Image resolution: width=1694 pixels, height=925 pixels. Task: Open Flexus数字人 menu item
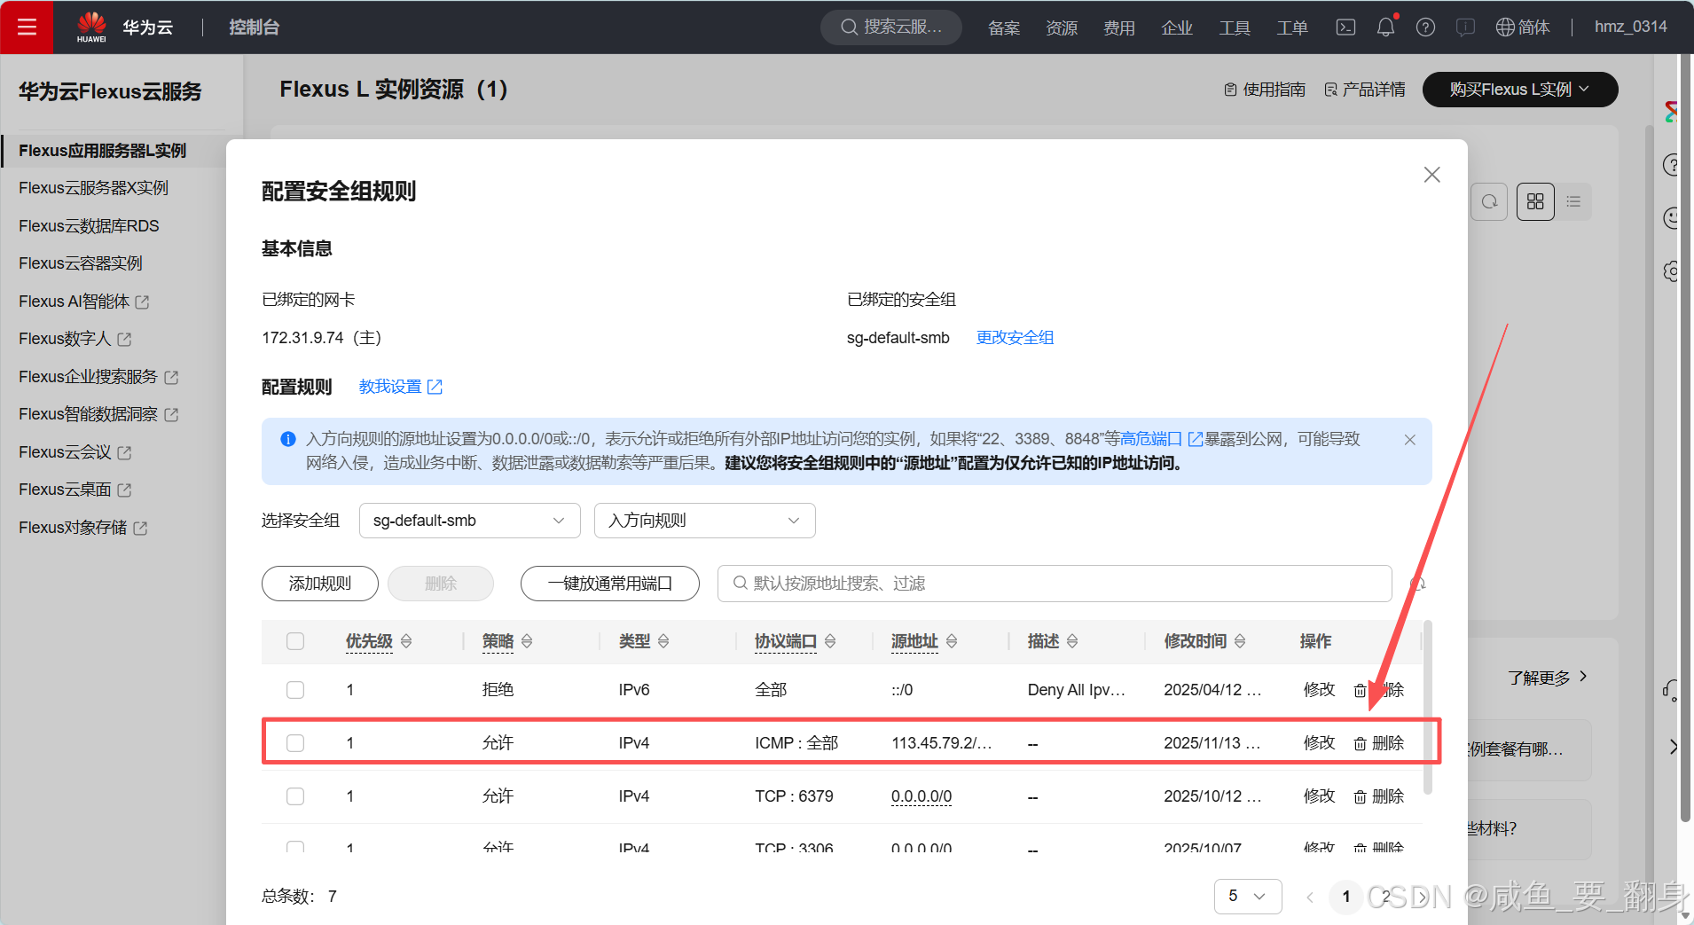75,339
